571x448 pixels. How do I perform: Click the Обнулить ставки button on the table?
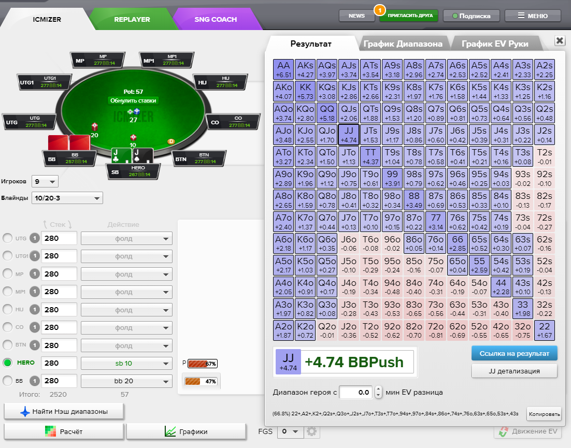coord(133,100)
